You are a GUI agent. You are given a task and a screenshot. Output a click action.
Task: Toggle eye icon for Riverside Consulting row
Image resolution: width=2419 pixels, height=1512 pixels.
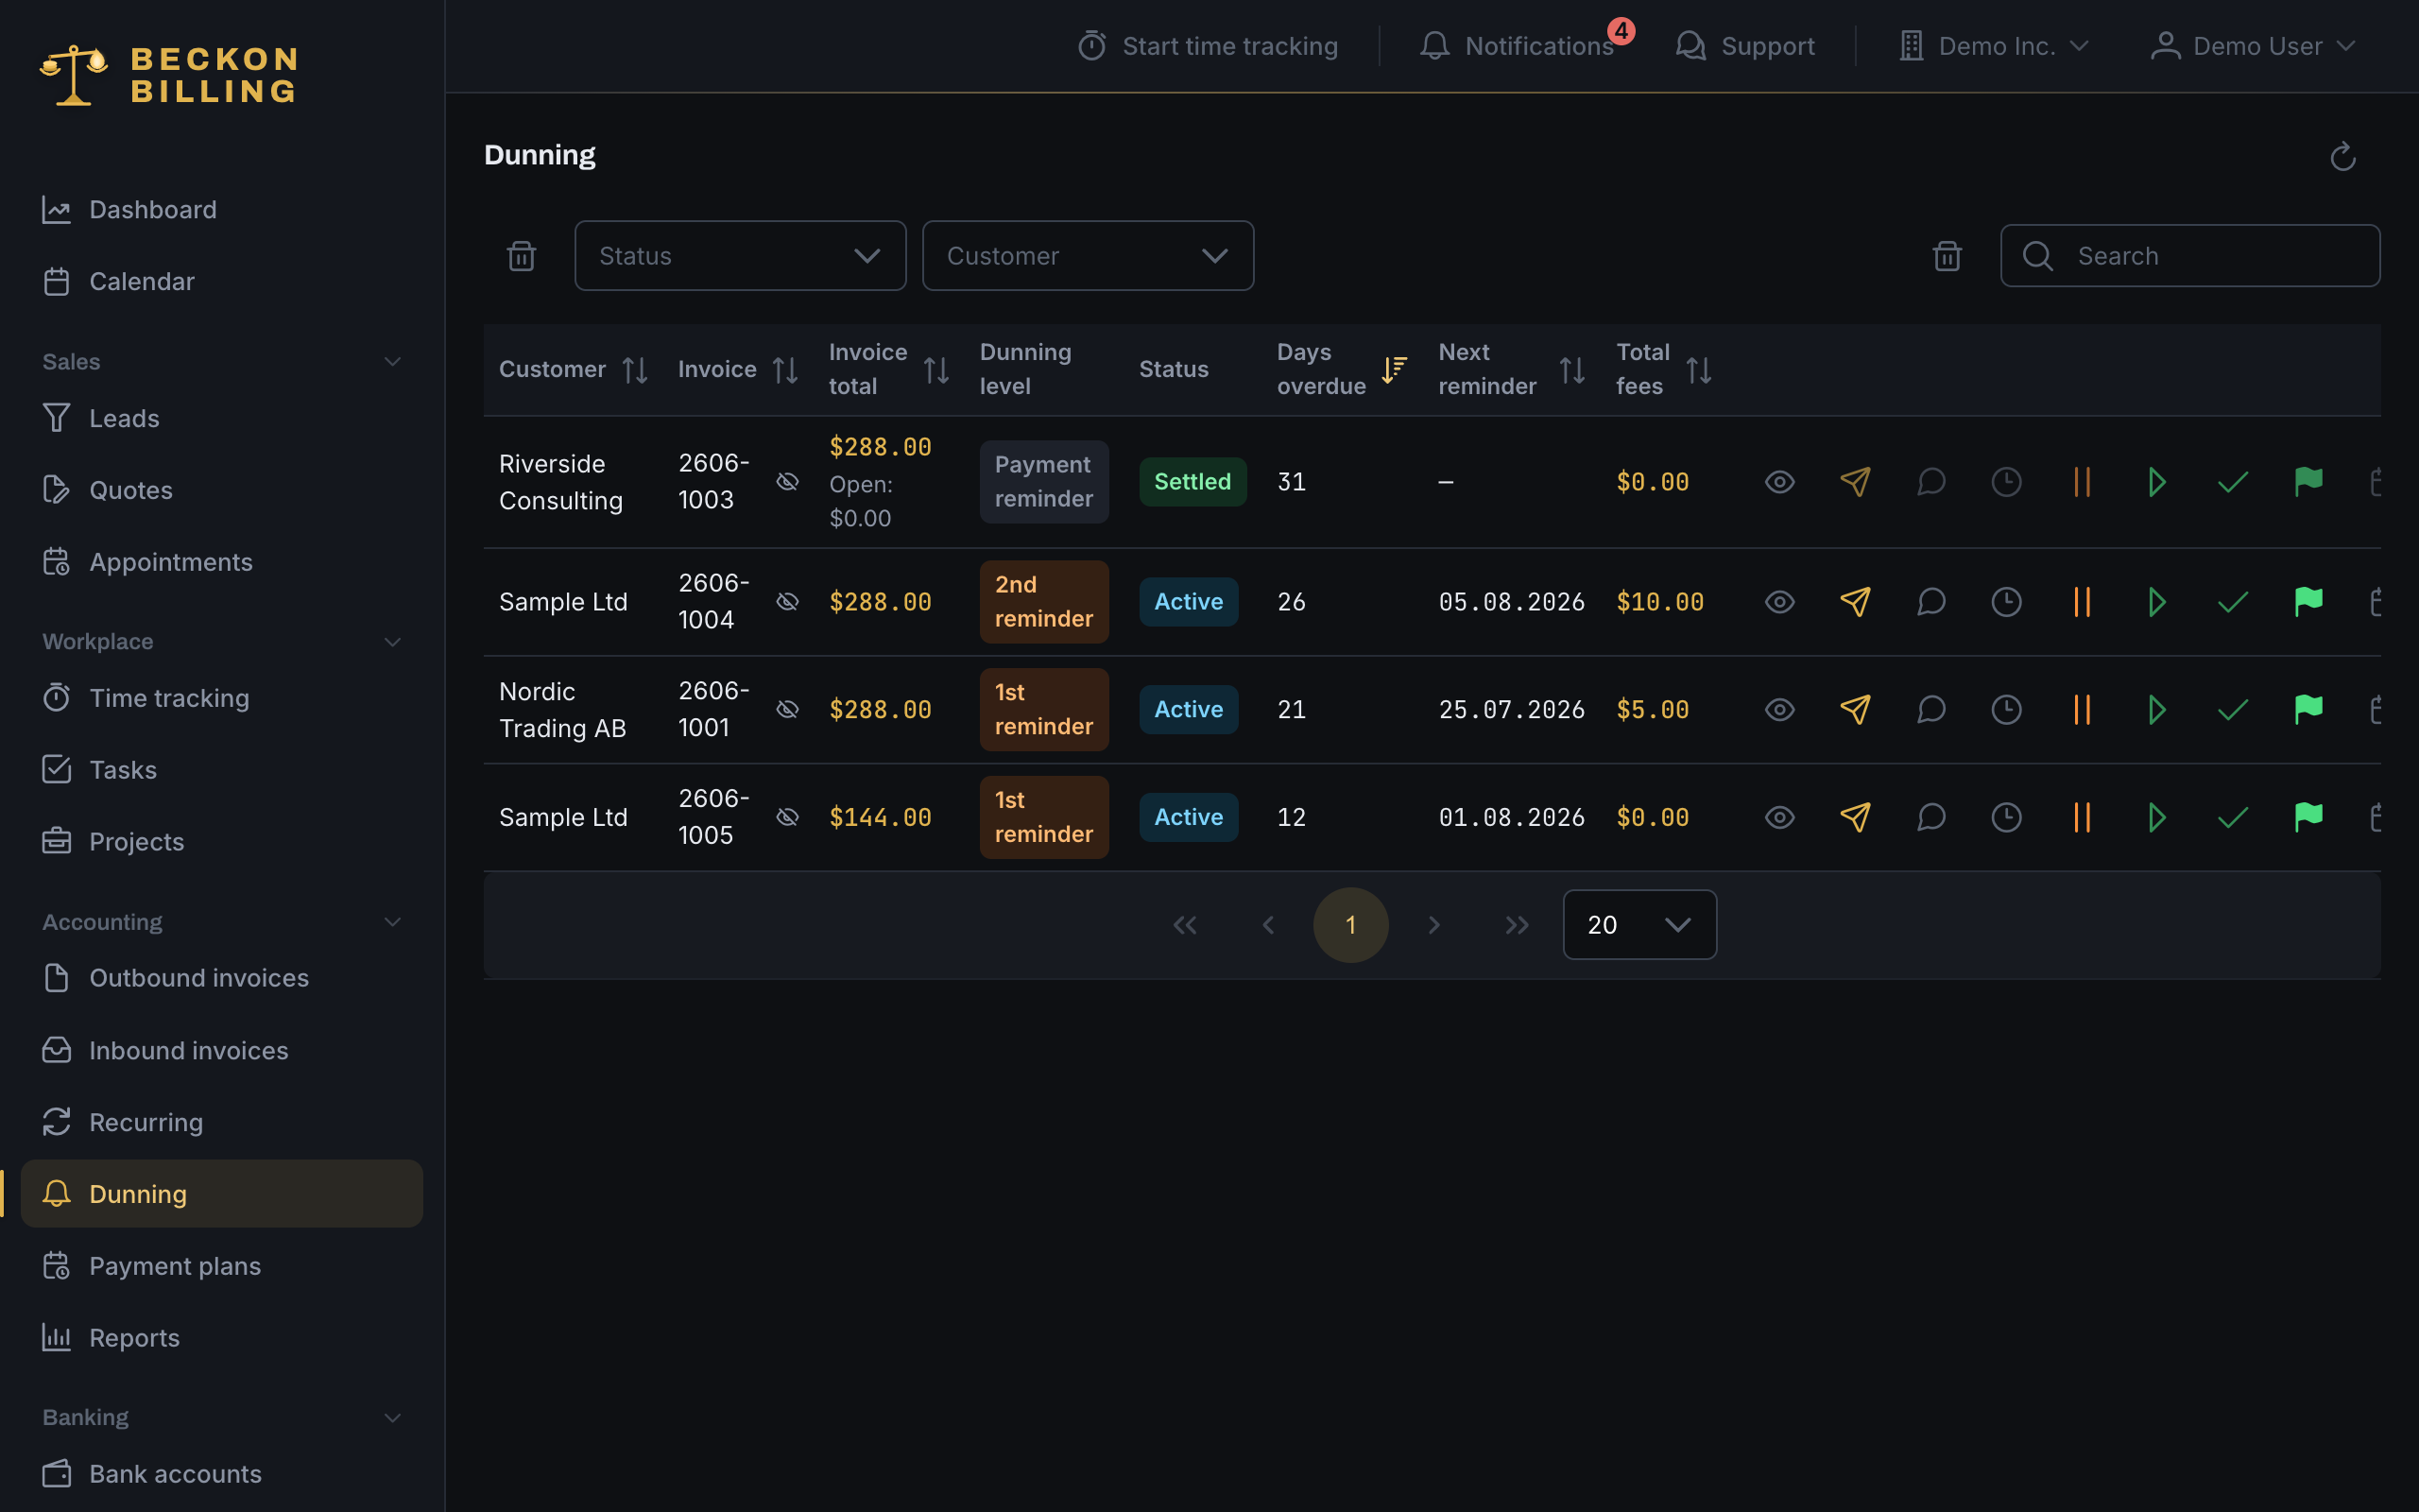click(1779, 482)
